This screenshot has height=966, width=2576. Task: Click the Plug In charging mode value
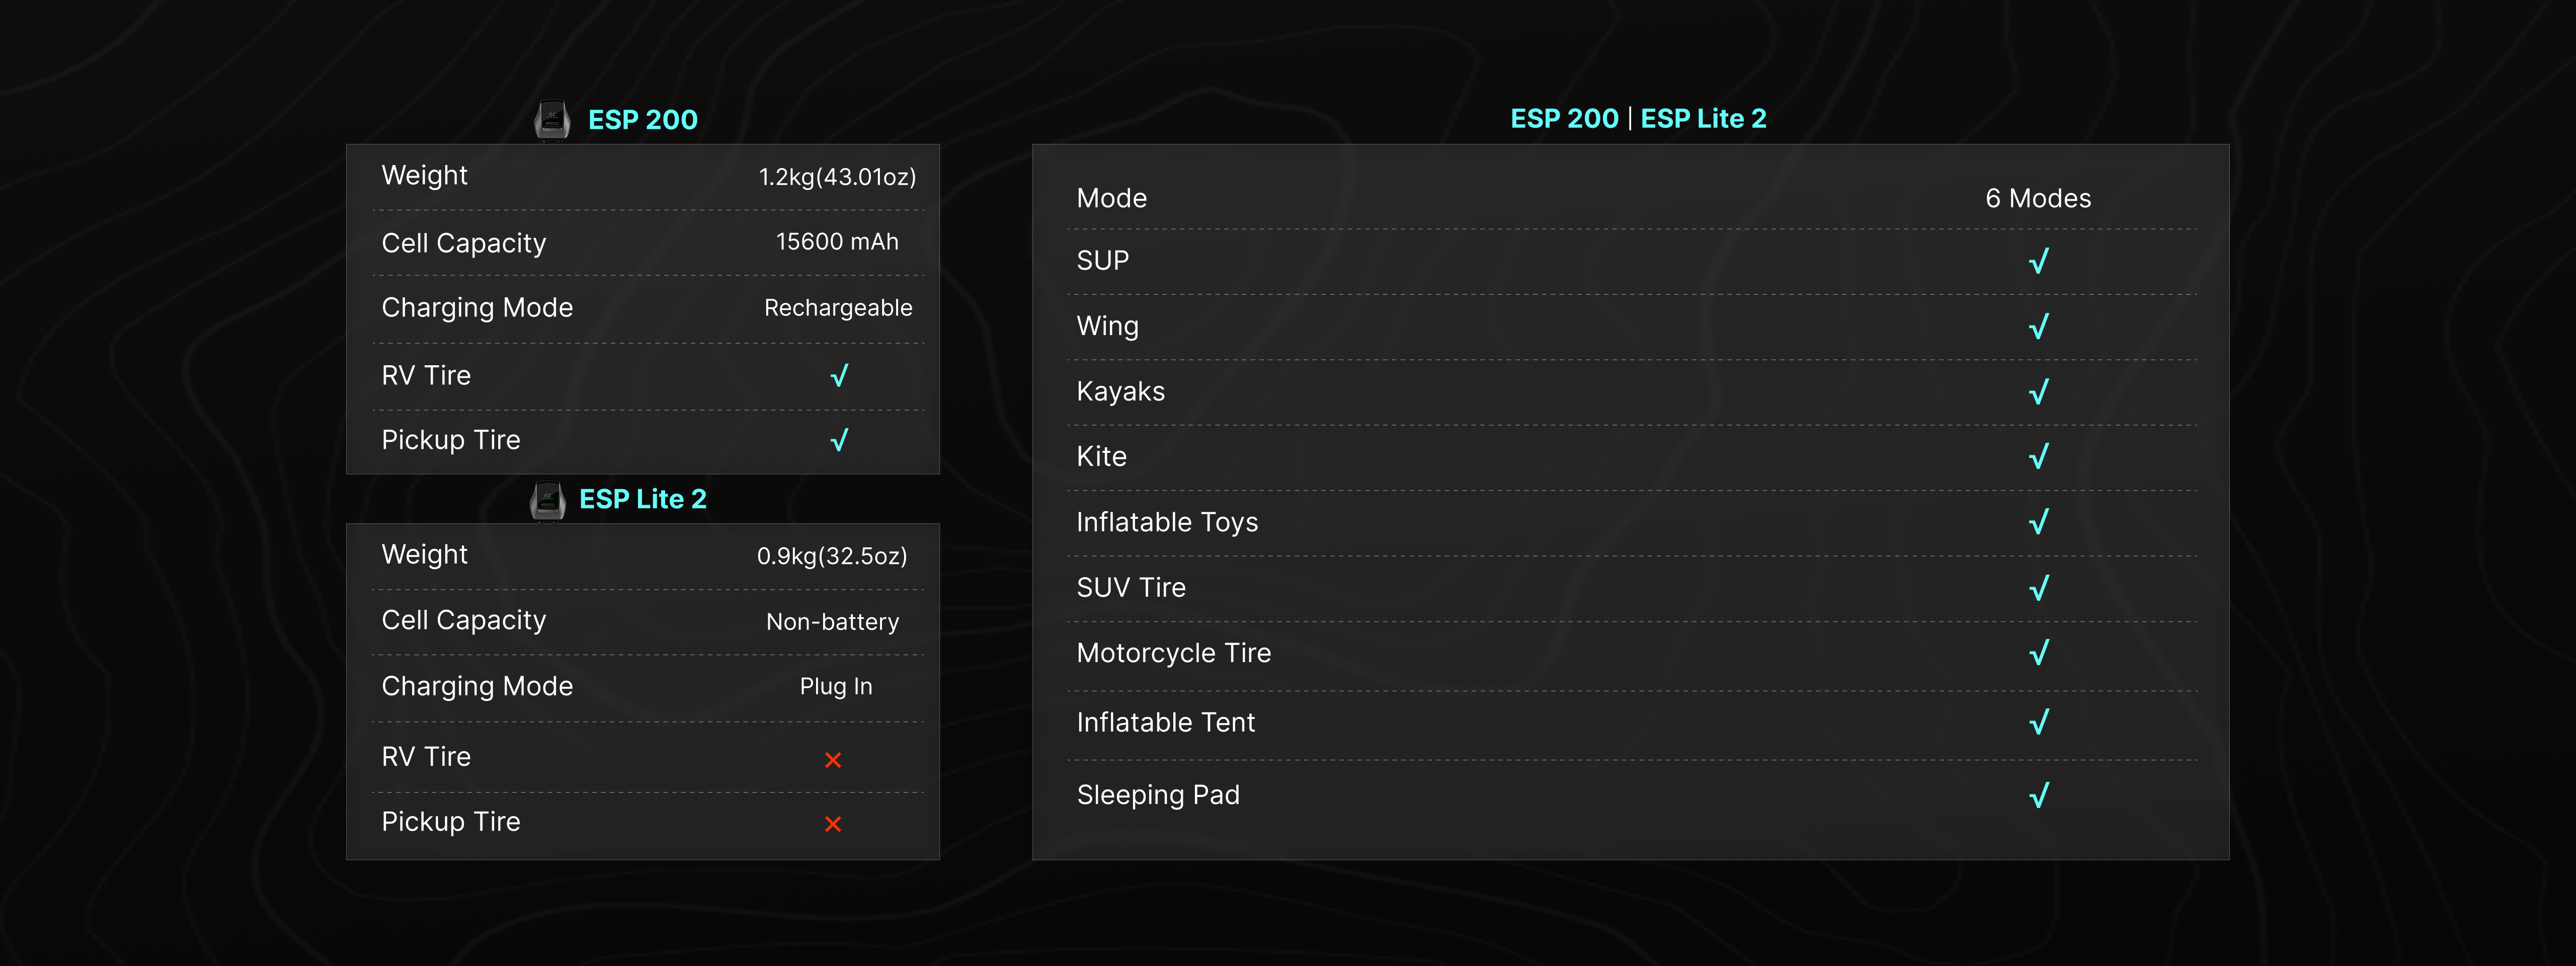(836, 686)
